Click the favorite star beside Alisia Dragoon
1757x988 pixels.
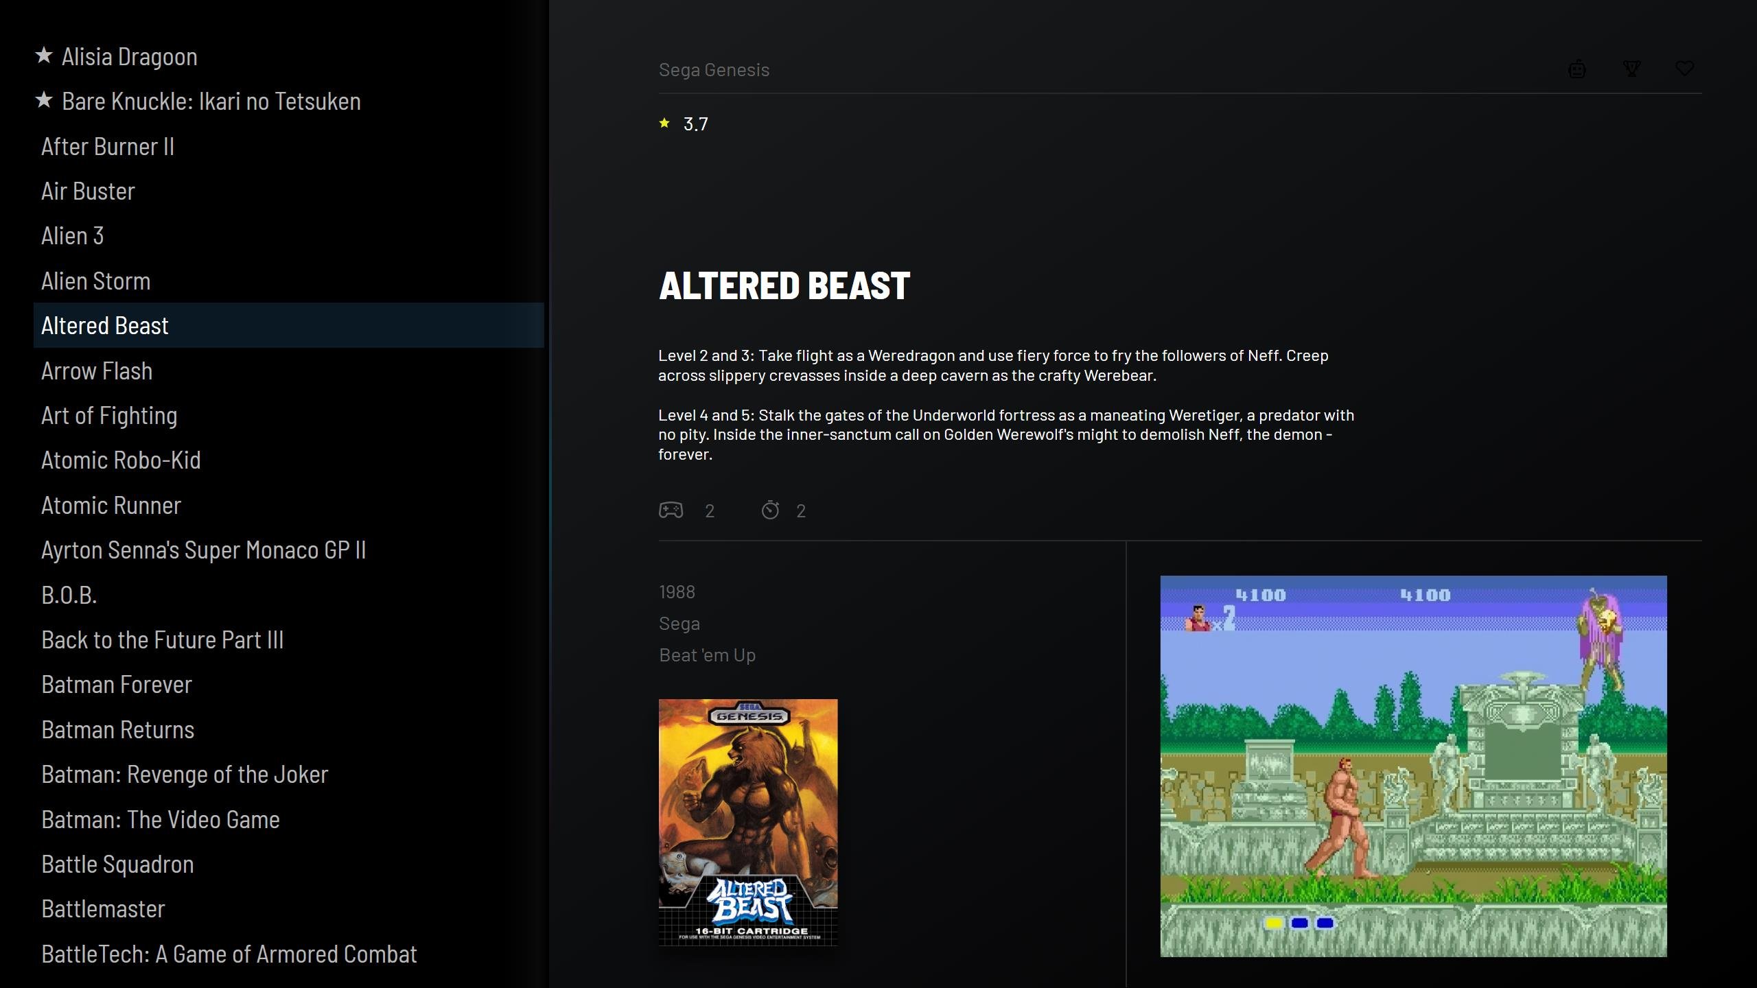click(44, 55)
